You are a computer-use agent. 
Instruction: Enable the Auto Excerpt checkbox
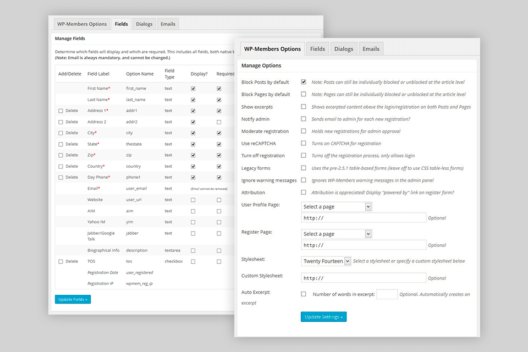click(x=304, y=294)
